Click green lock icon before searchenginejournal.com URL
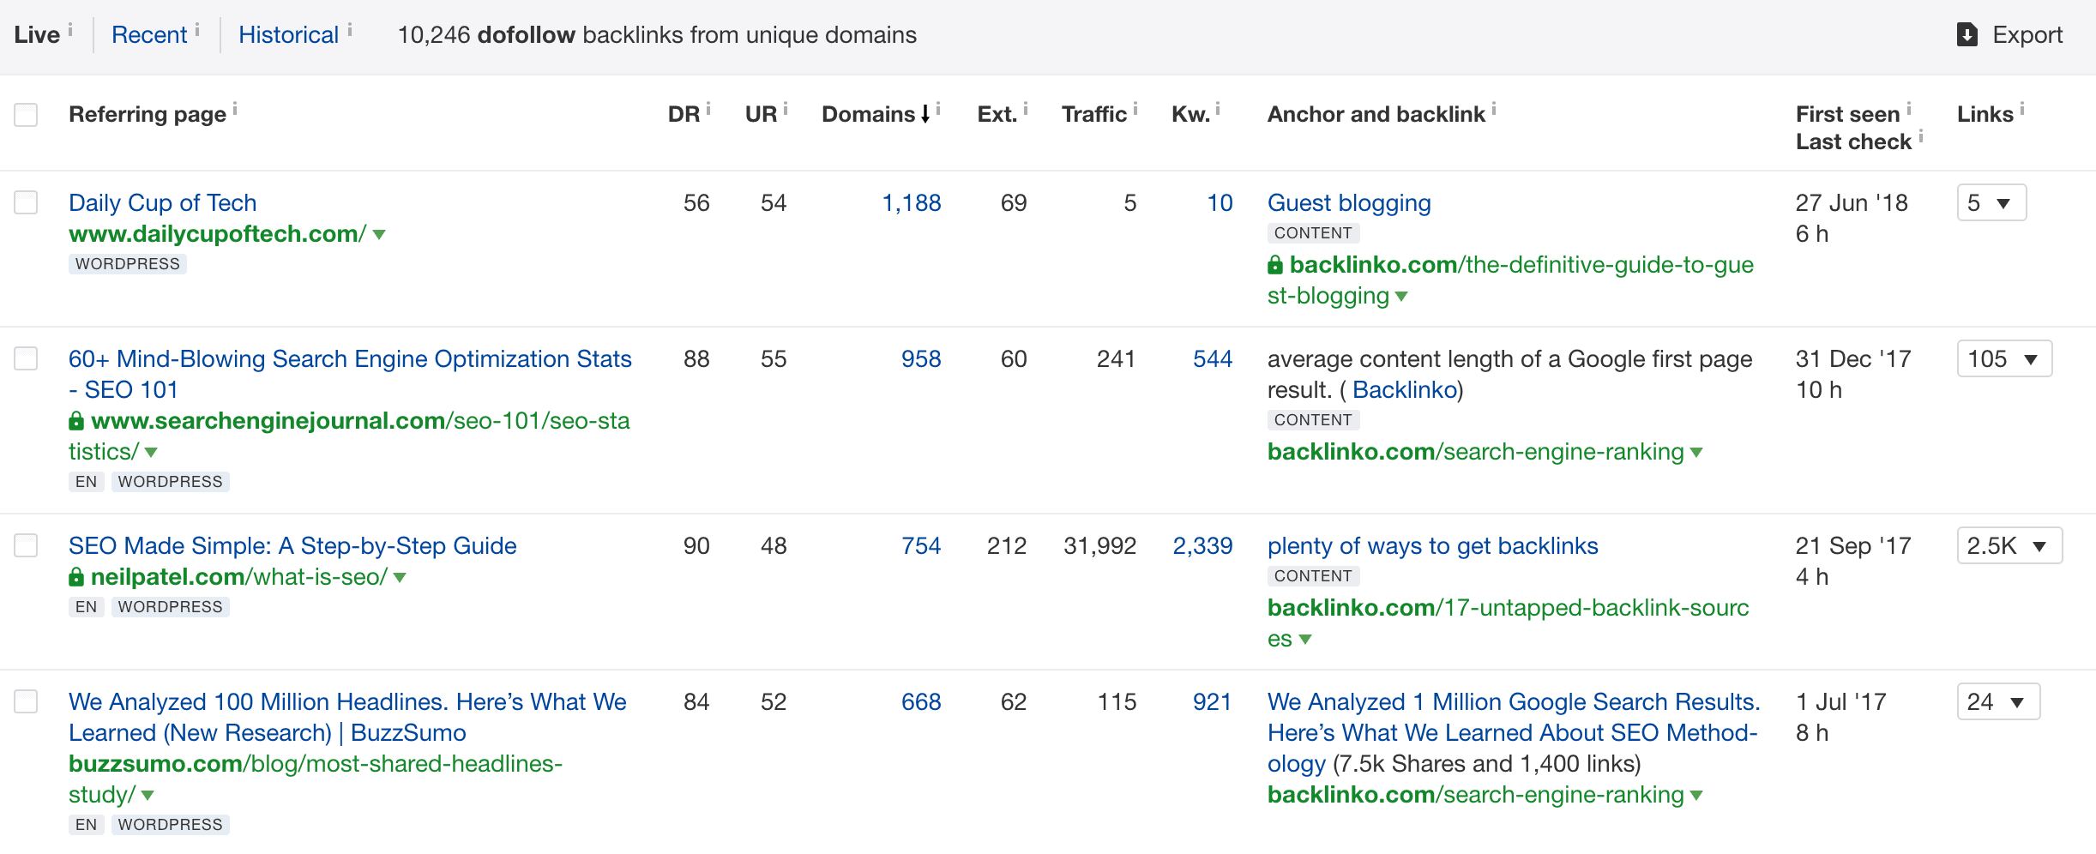The width and height of the screenshot is (2096, 854). [76, 420]
